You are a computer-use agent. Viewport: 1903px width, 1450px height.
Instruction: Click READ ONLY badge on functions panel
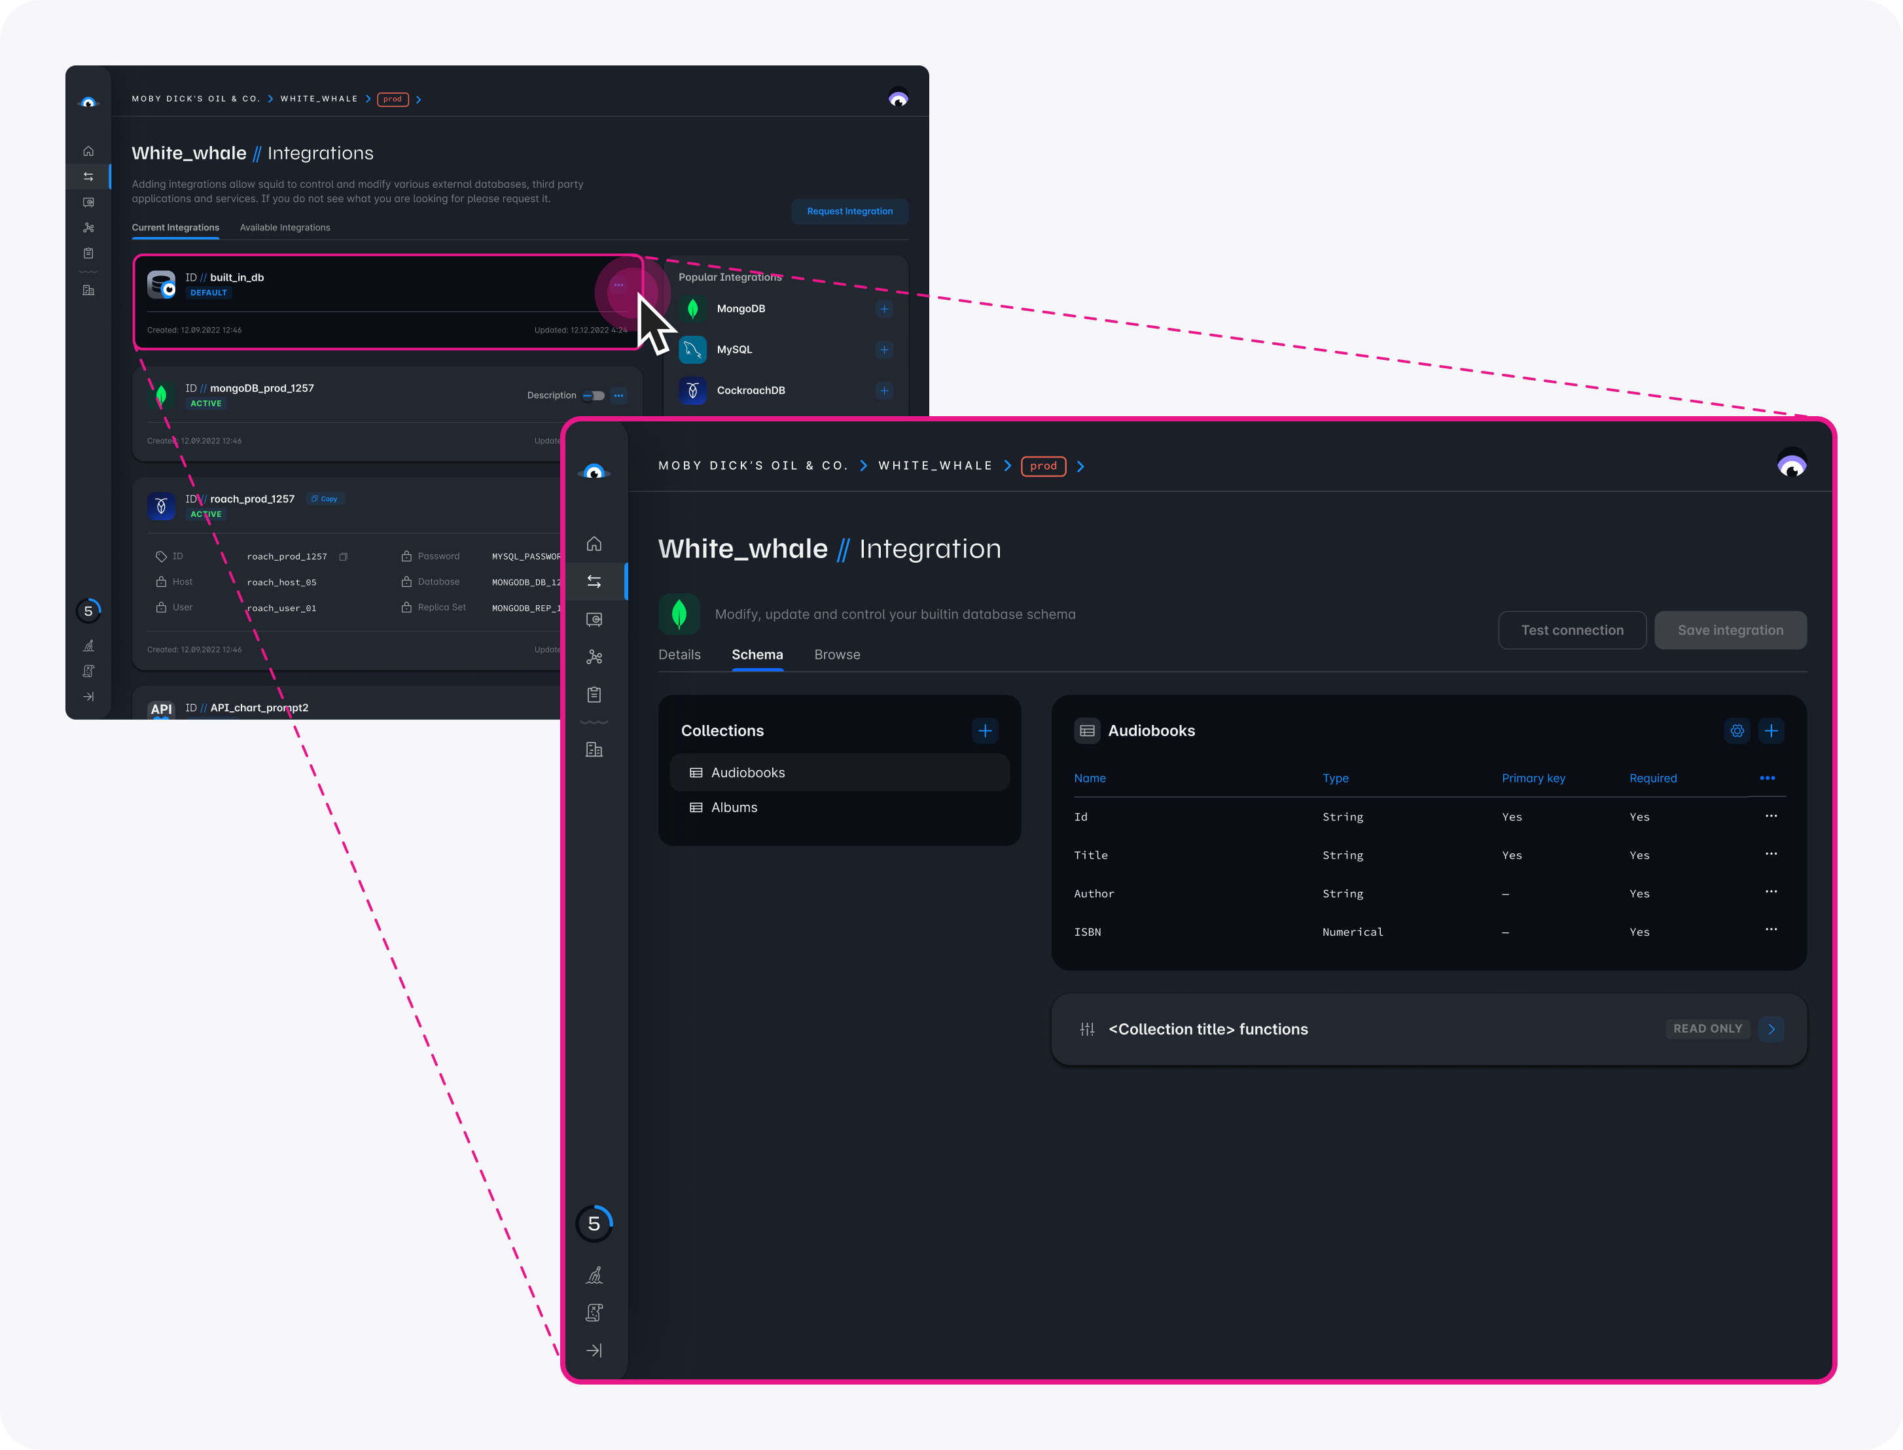coord(1707,1029)
